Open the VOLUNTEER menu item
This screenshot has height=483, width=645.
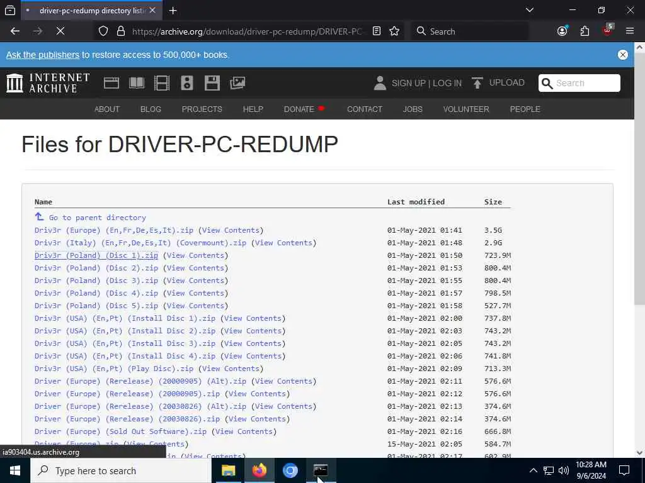[466, 109]
